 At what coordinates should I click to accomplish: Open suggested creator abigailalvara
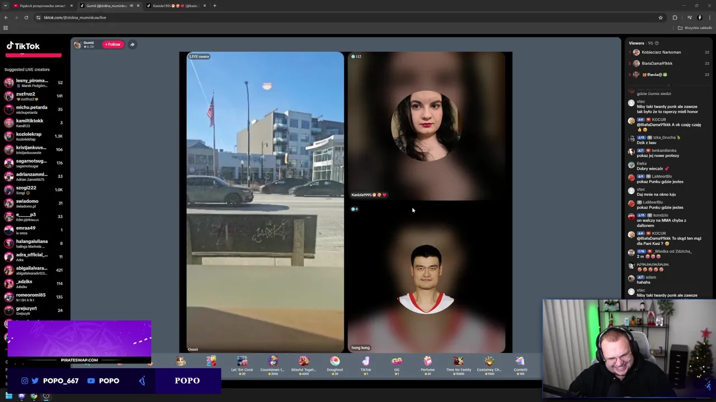click(x=34, y=270)
